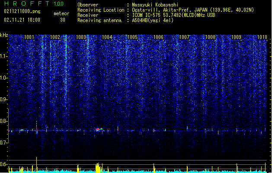Click the wide yellow intensity burst before 1004
This screenshot has width=272, height=173.
click(98, 168)
